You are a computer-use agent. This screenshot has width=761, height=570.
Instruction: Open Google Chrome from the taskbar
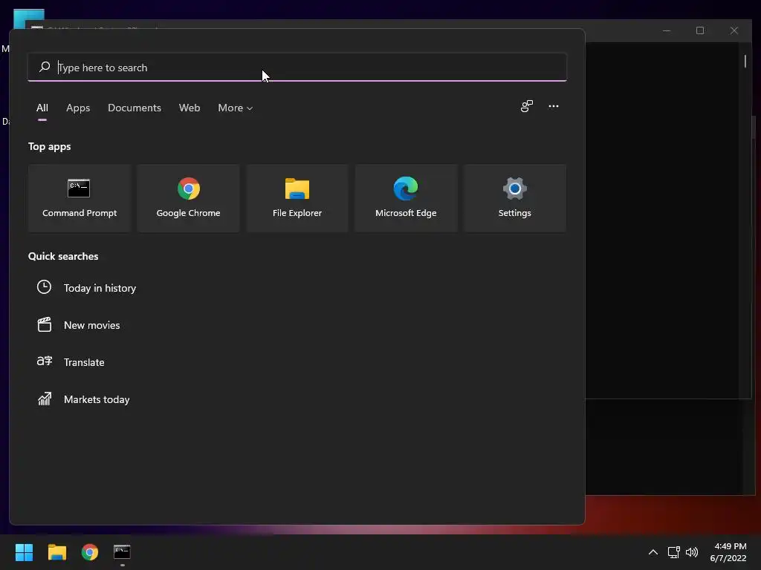tap(90, 552)
